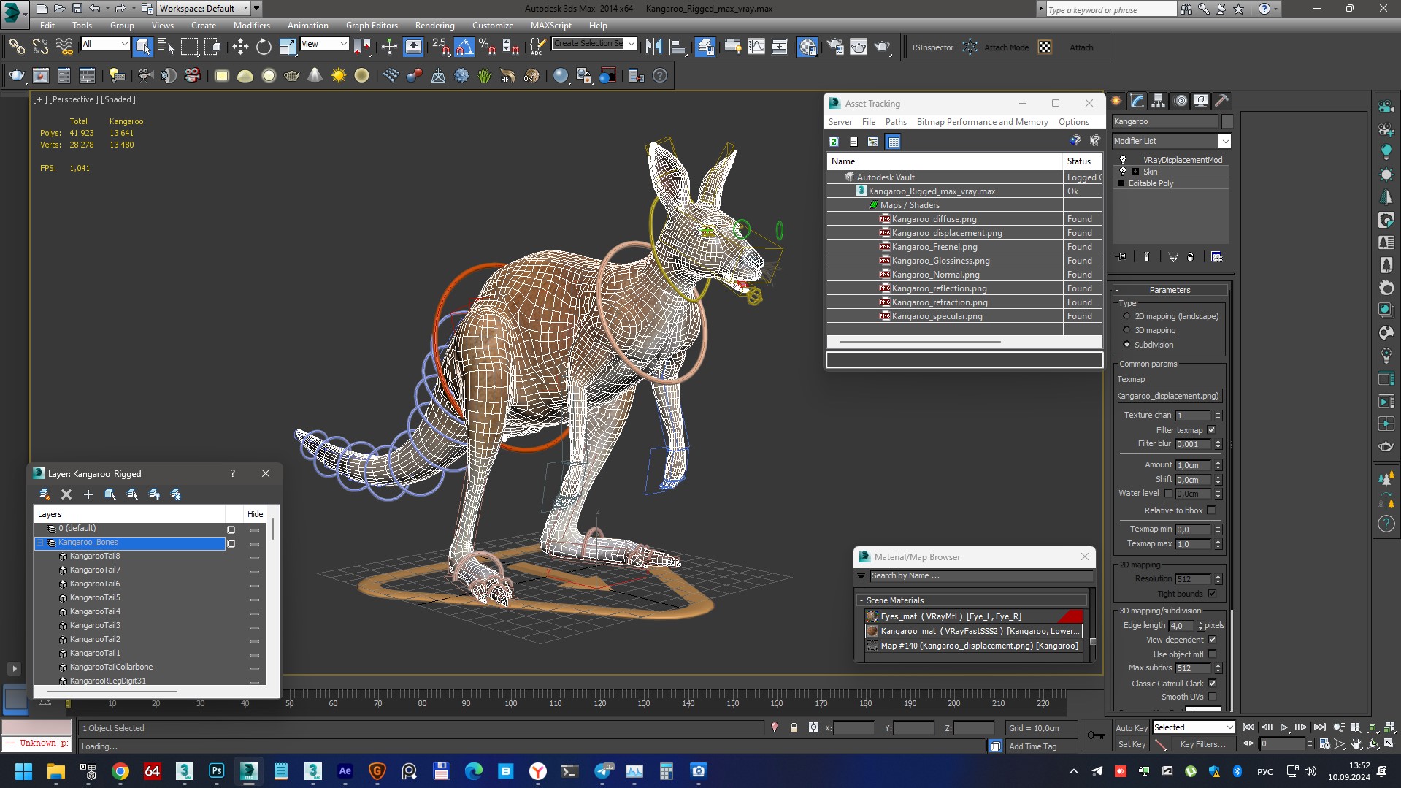1401x788 pixels.
Task: Expand Editable Poly in modifier stack
Action: pyautogui.click(x=1121, y=183)
